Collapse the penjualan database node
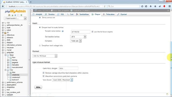Viewport: 172px width, 97px height. (3, 53)
